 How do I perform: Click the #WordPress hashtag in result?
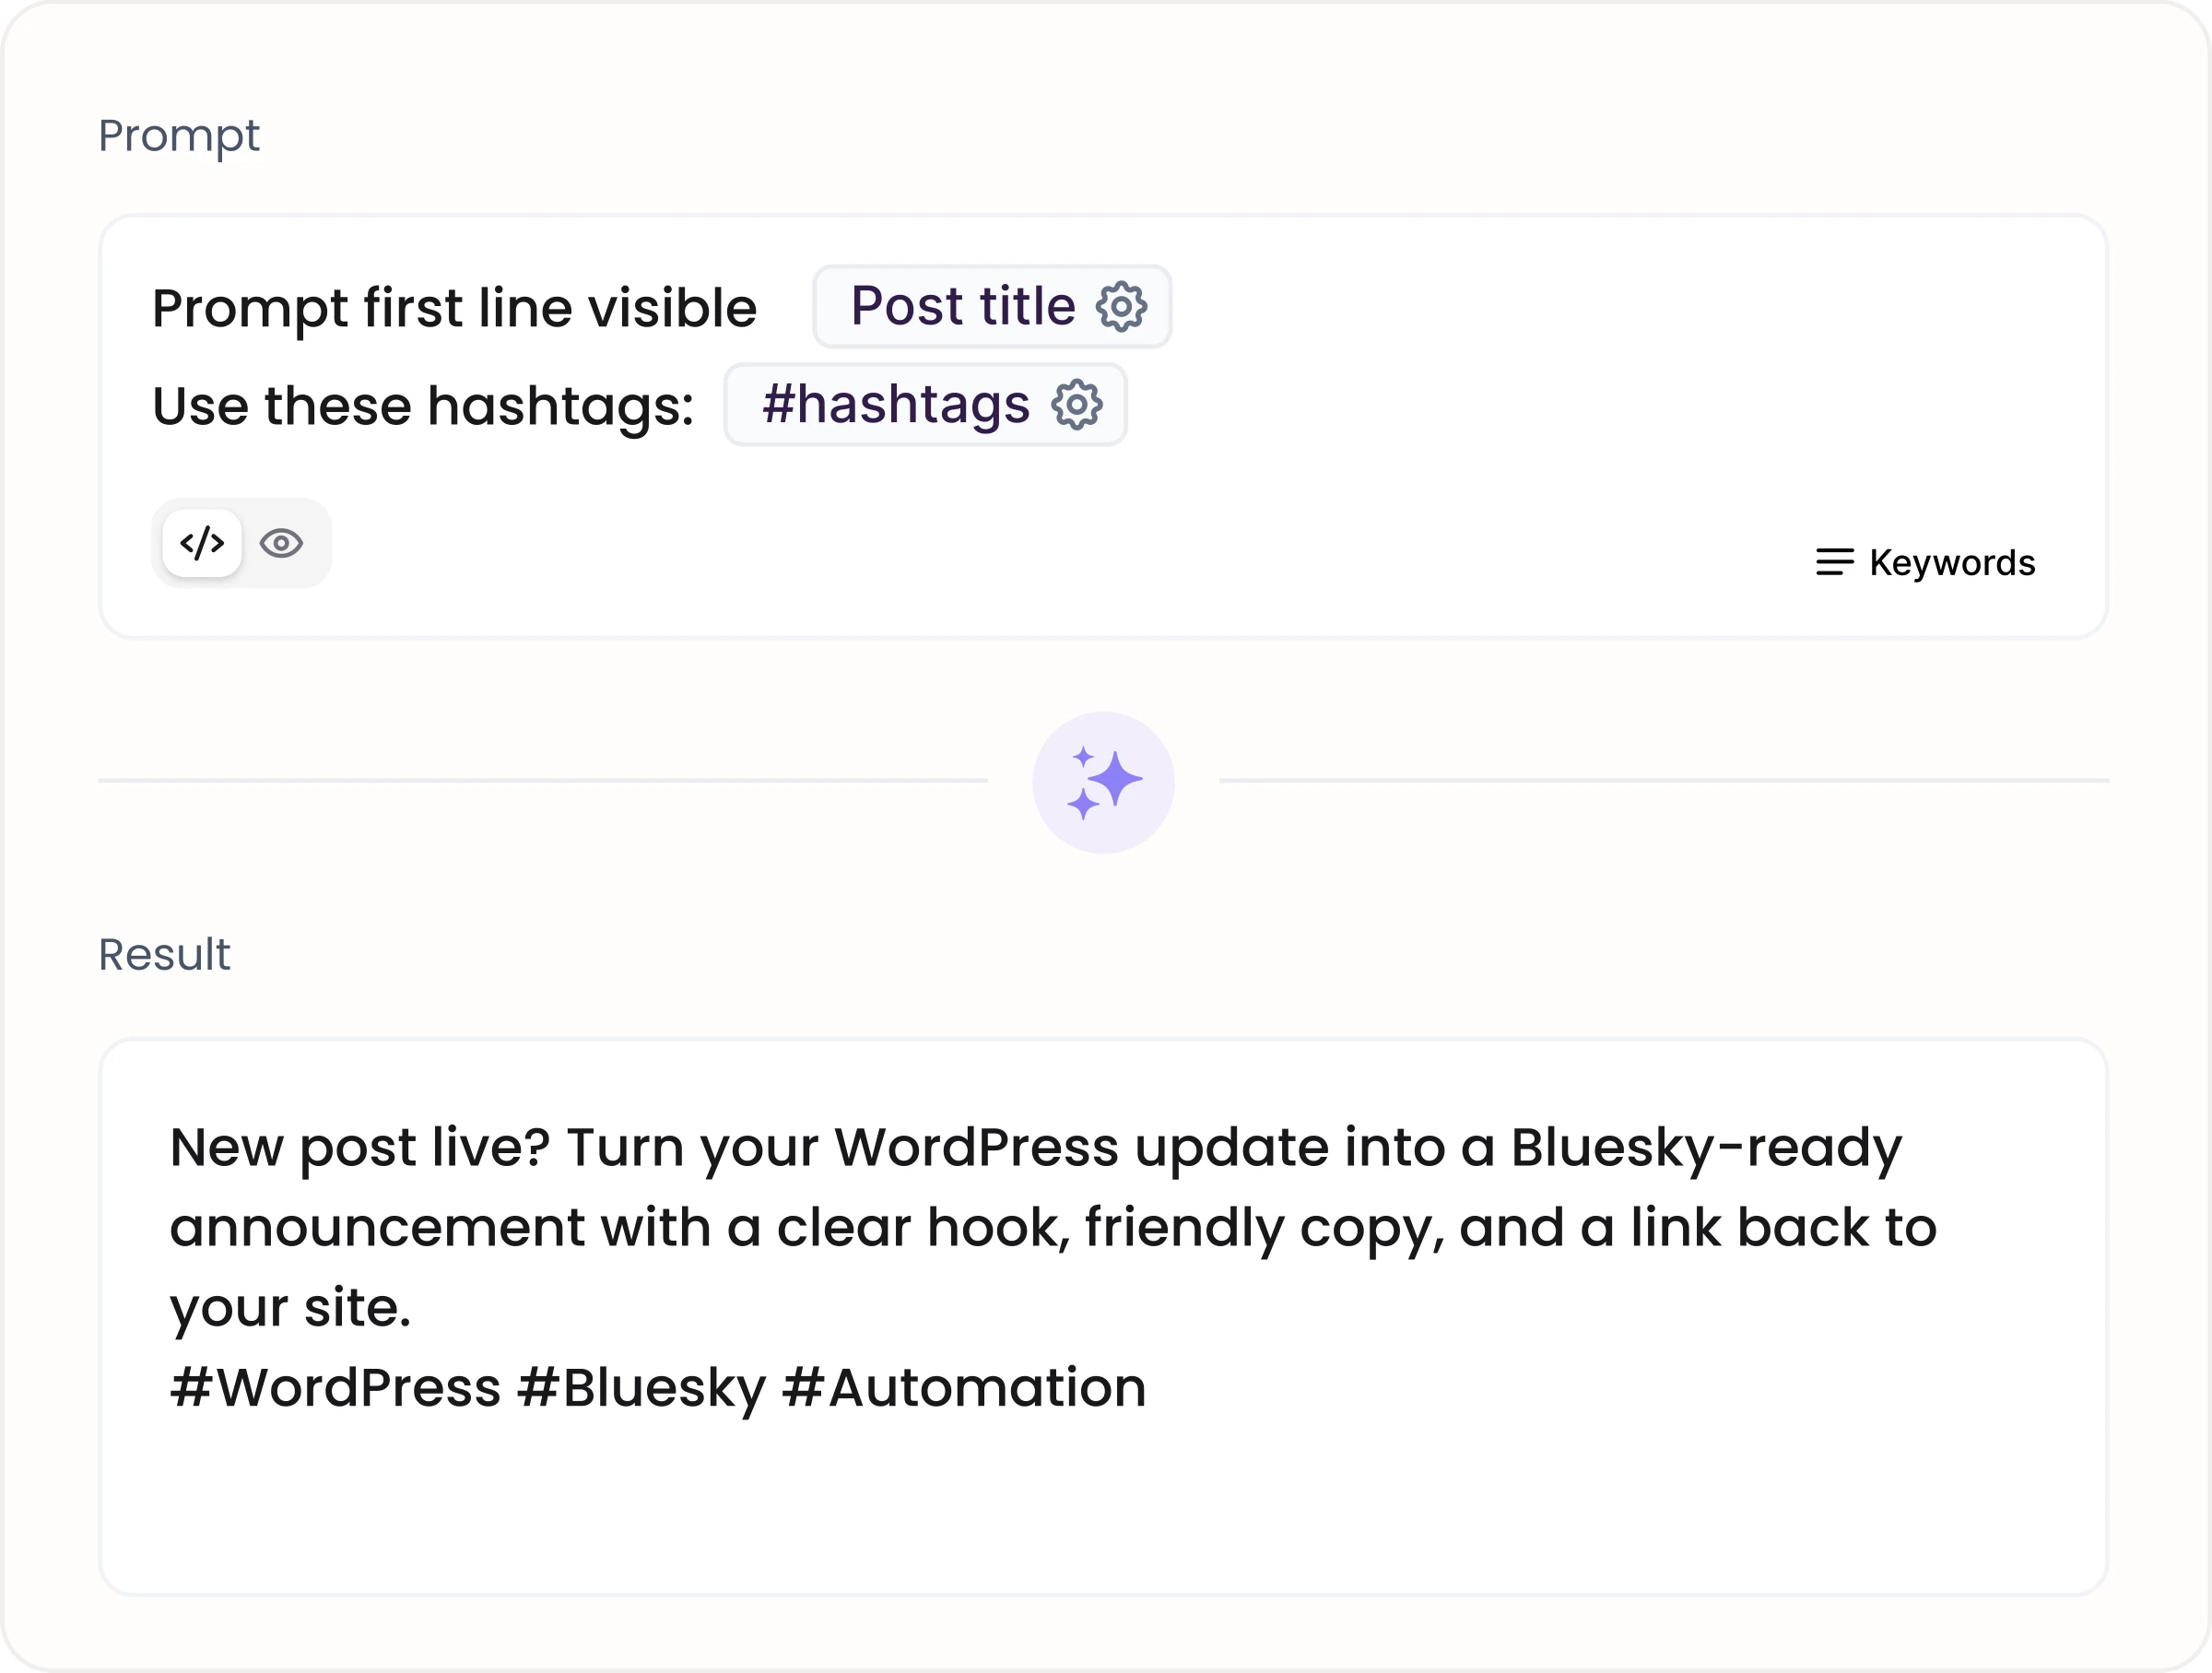[x=335, y=1387]
